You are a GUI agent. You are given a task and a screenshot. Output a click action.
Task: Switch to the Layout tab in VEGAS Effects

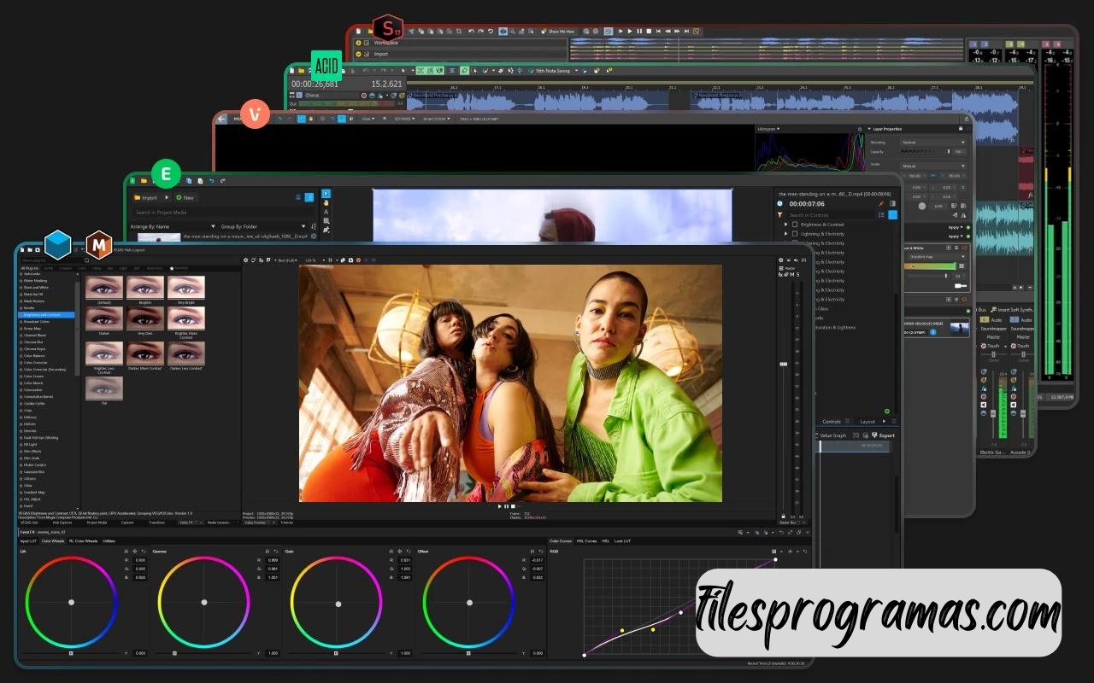868,422
